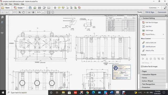The height and width of the screenshot is (95, 168).
Task: Click the Windows Start button
Action: (x=3, y=93)
